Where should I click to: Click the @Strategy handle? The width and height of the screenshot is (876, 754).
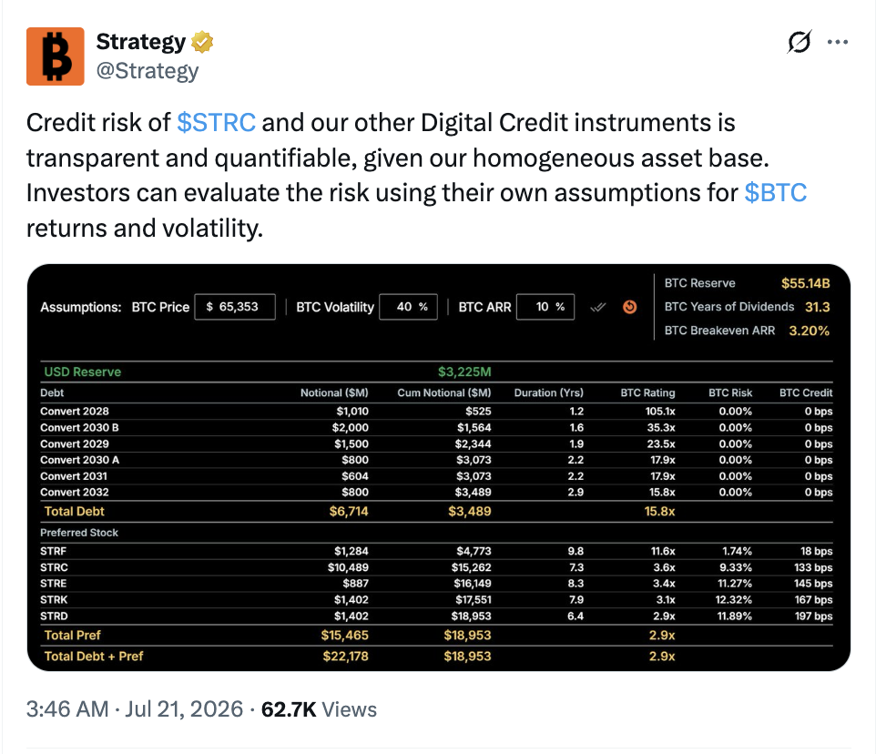point(148,71)
